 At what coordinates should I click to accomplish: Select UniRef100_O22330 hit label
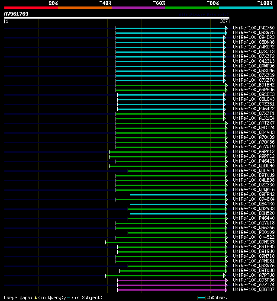(x=254, y=185)
